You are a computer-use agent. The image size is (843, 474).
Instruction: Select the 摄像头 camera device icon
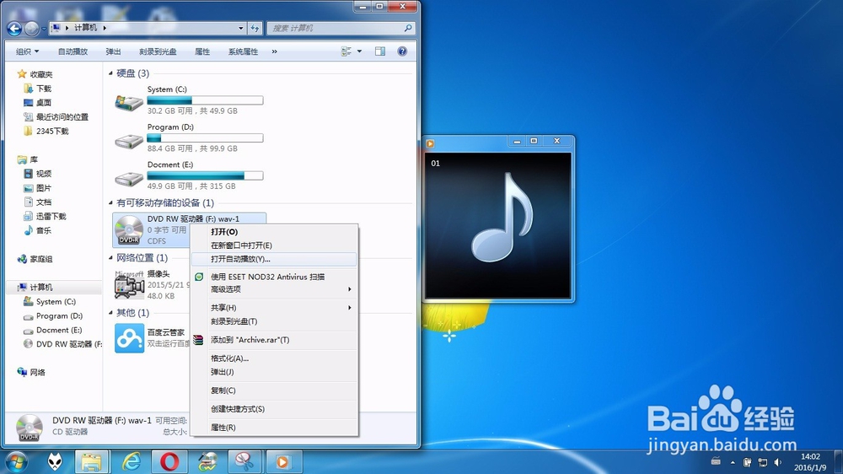tap(129, 284)
